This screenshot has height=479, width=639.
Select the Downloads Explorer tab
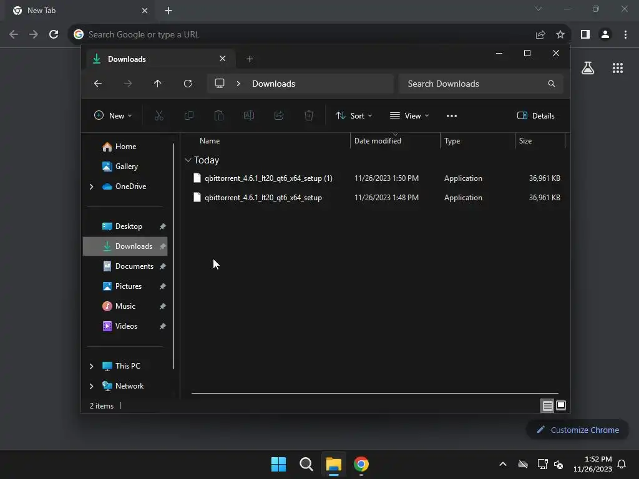tap(159, 59)
